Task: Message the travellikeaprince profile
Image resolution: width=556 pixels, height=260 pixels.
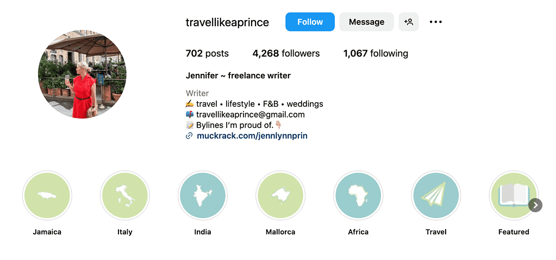Action: click(367, 22)
